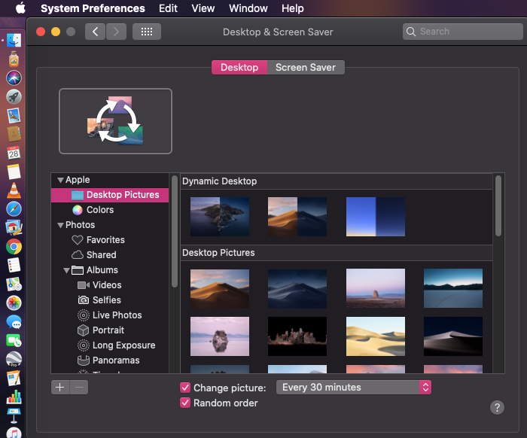Viewport: 527px width, 438px height.
Task: Select the Desktop tab
Action: tap(239, 67)
